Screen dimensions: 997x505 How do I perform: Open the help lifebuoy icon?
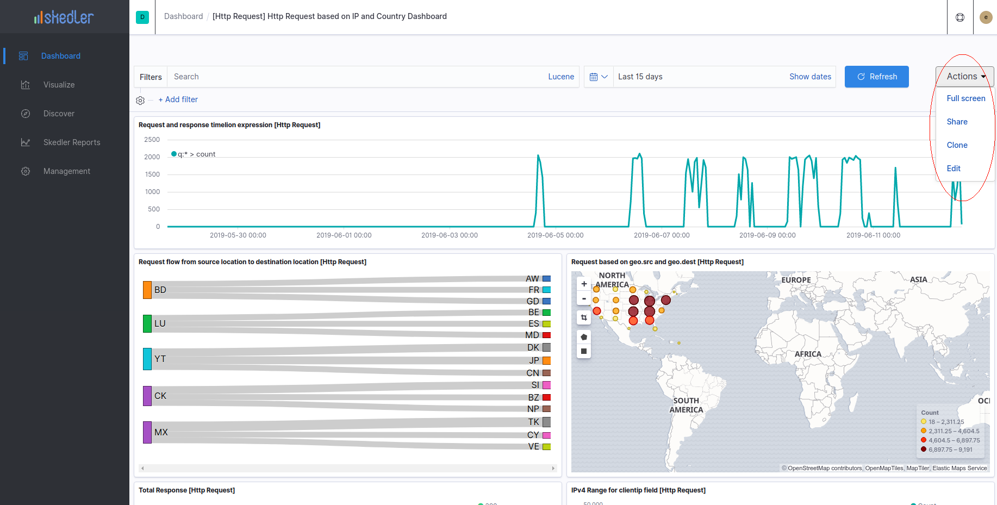pos(960,17)
